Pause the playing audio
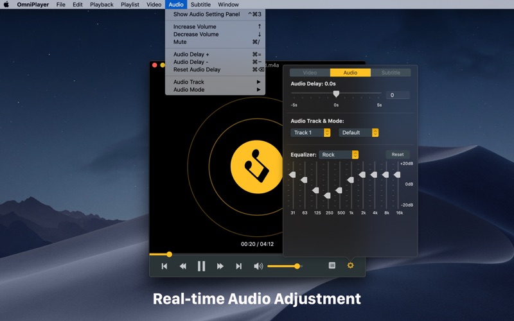 201,266
